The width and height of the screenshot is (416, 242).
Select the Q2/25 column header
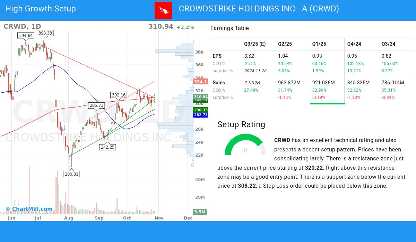tap(285, 44)
